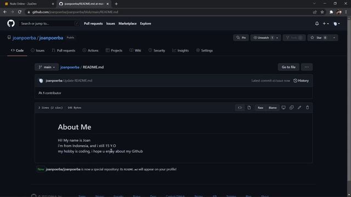Open the Raw file view
This screenshot has height=197, width=351.
click(x=261, y=108)
